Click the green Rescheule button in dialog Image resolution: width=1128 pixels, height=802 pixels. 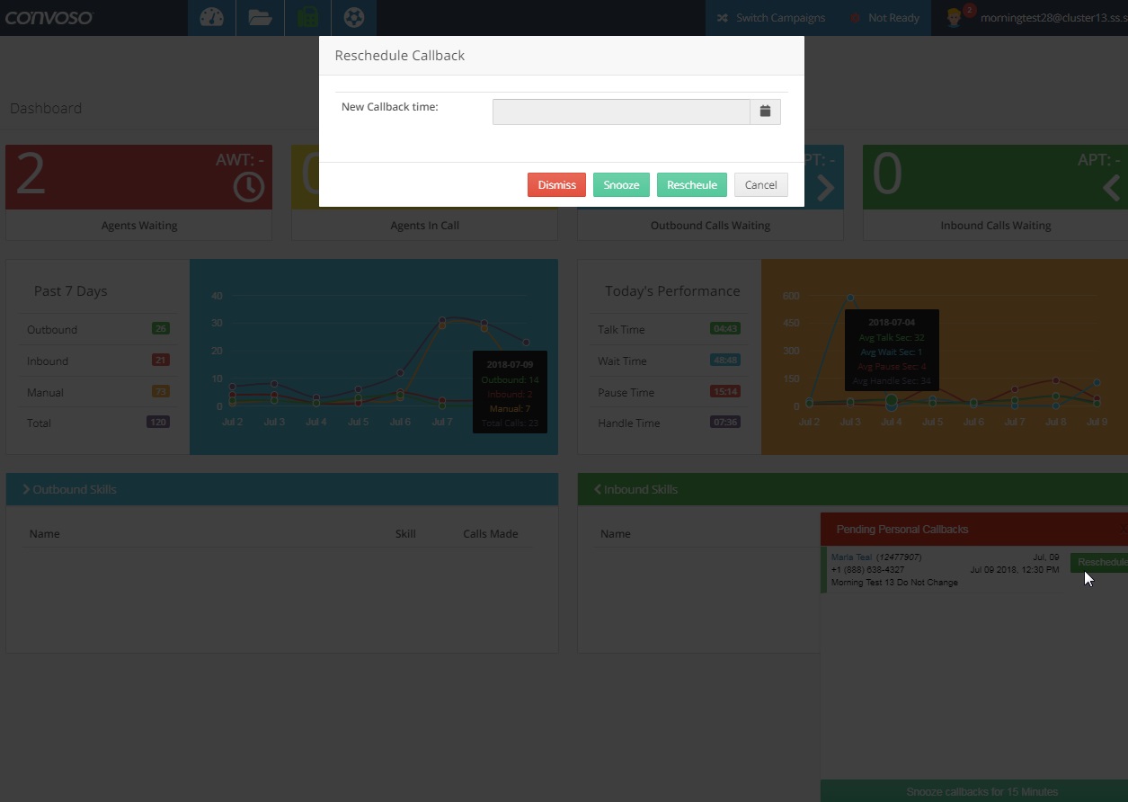pyautogui.click(x=691, y=185)
